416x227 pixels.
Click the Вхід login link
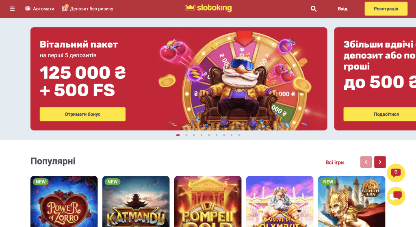[342, 9]
